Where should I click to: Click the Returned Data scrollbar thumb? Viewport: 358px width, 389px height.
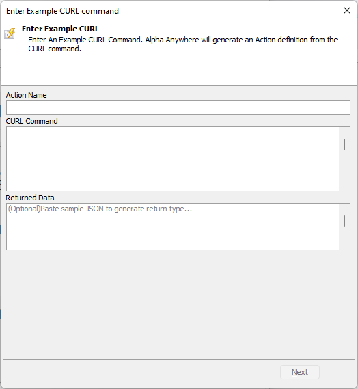pyautogui.click(x=344, y=221)
